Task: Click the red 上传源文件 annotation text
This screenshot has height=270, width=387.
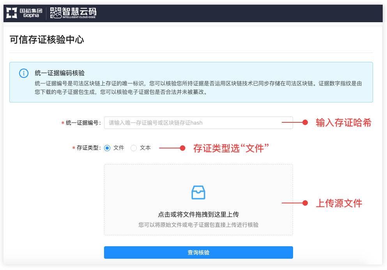Action: point(339,203)
